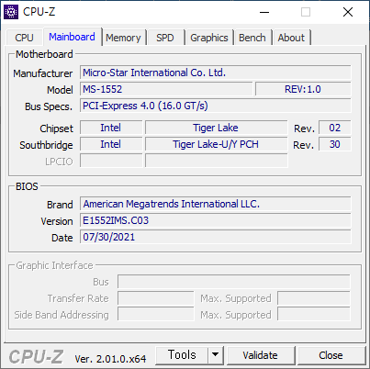Viewport: 370px width, 369px height.
Task: Click the Bus Specs. label
Action: (49, 106)
